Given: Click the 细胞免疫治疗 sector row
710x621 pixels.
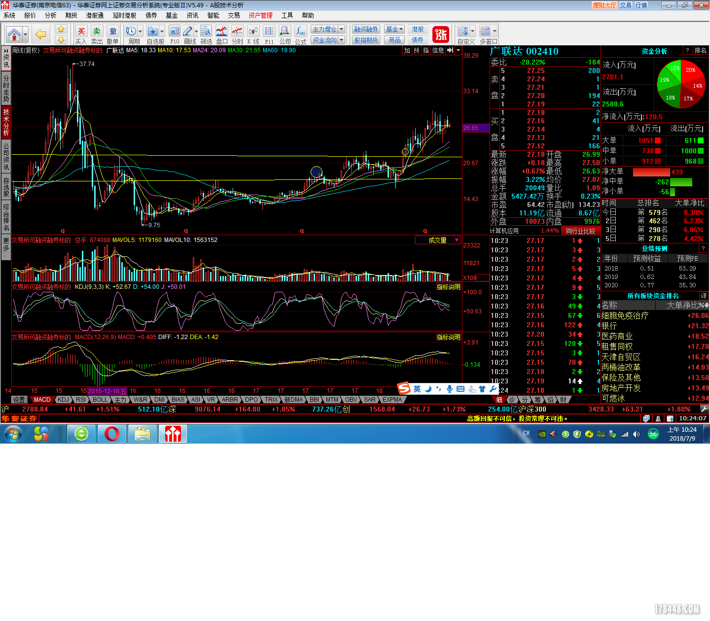Looking at the screenshot, I should [x=655, y=315].
